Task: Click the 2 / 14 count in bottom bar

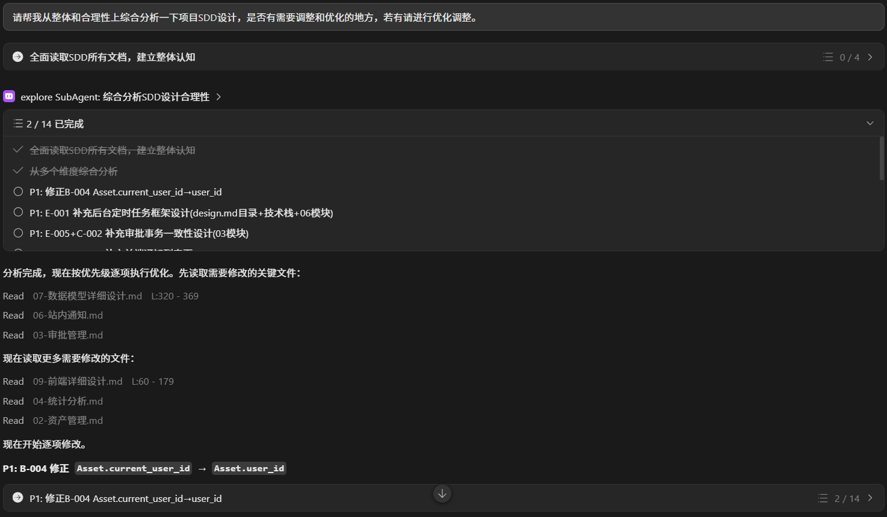Action: 847,498
